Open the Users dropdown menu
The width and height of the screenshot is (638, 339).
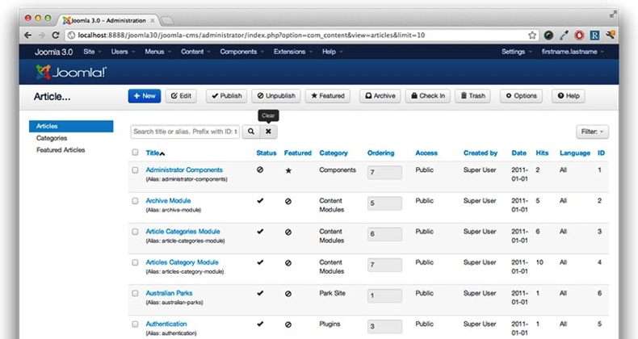pyautogui.click(x=123, y=52)
